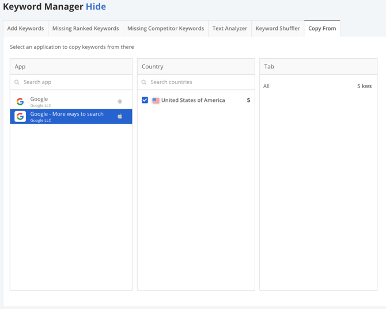Click the magnifier icon in the app search
Screen dimensions: 386x309
pyautogui.click(x=18, y=82)
